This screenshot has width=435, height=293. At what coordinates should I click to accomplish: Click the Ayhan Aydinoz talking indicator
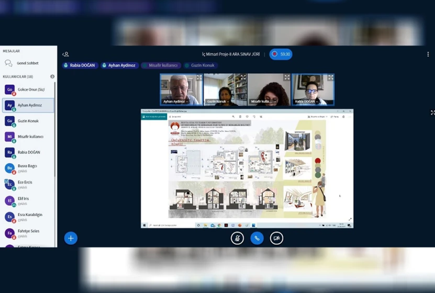point(119,65)
